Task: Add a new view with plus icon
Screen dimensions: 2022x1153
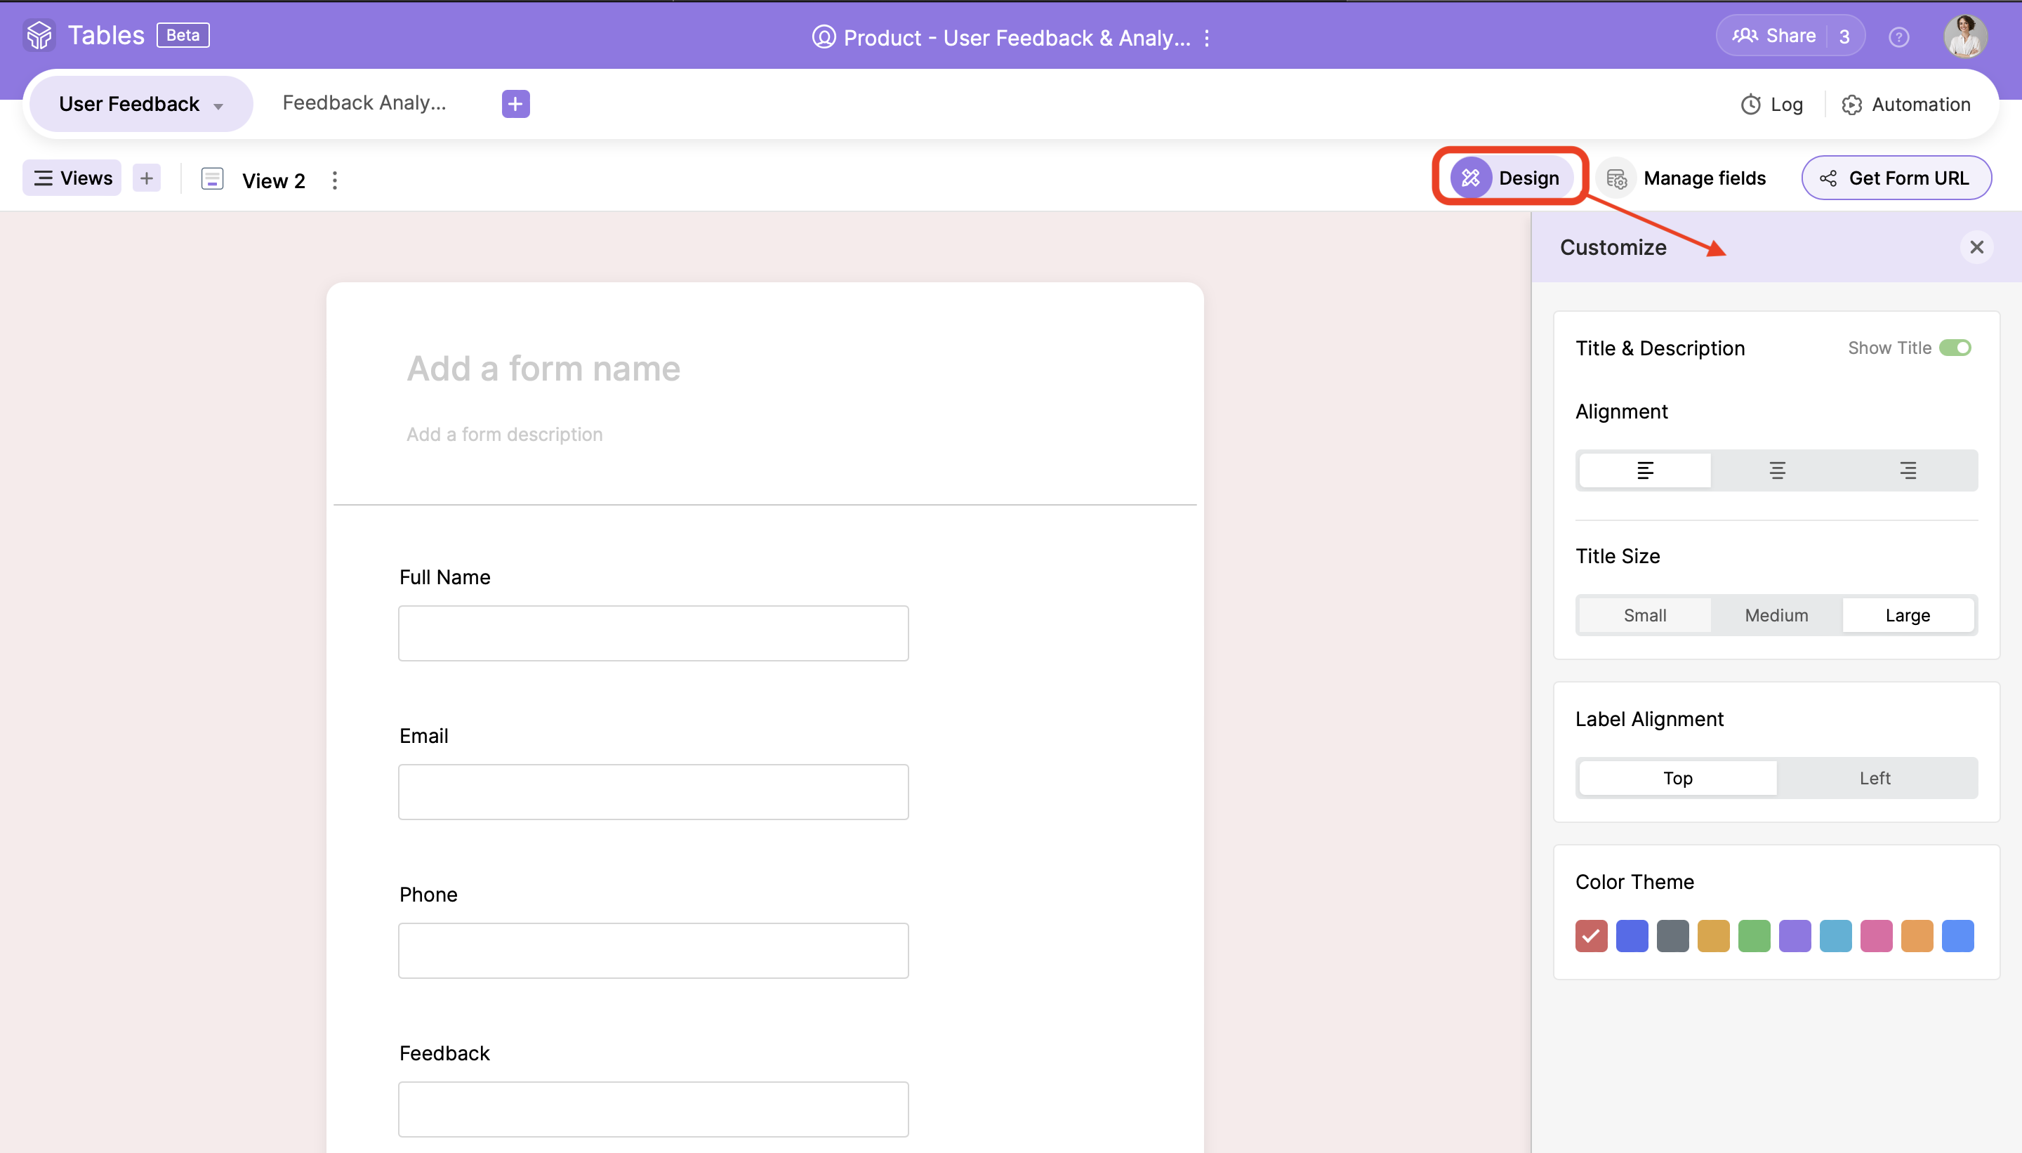Action: tap(147, 178)
